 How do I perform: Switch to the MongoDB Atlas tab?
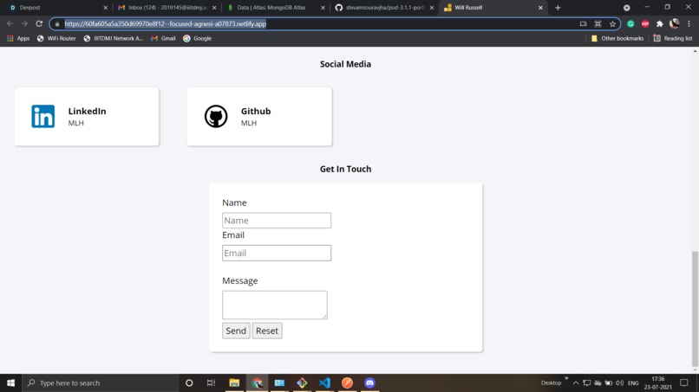click(x=274, y=8)
